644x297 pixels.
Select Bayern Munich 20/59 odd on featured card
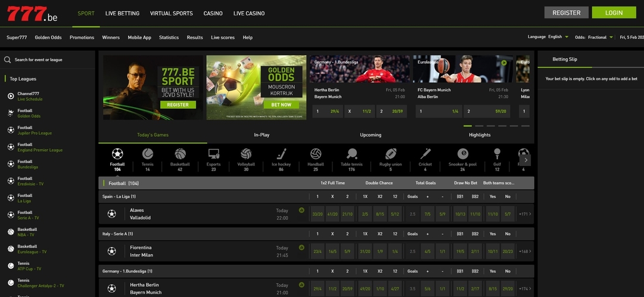pyautogui.click(x=391, y=111)
